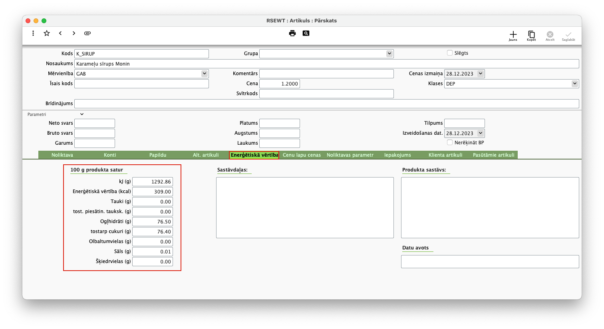Click the Komentārs field
604x329 pixels.
[x=326, y=74]
